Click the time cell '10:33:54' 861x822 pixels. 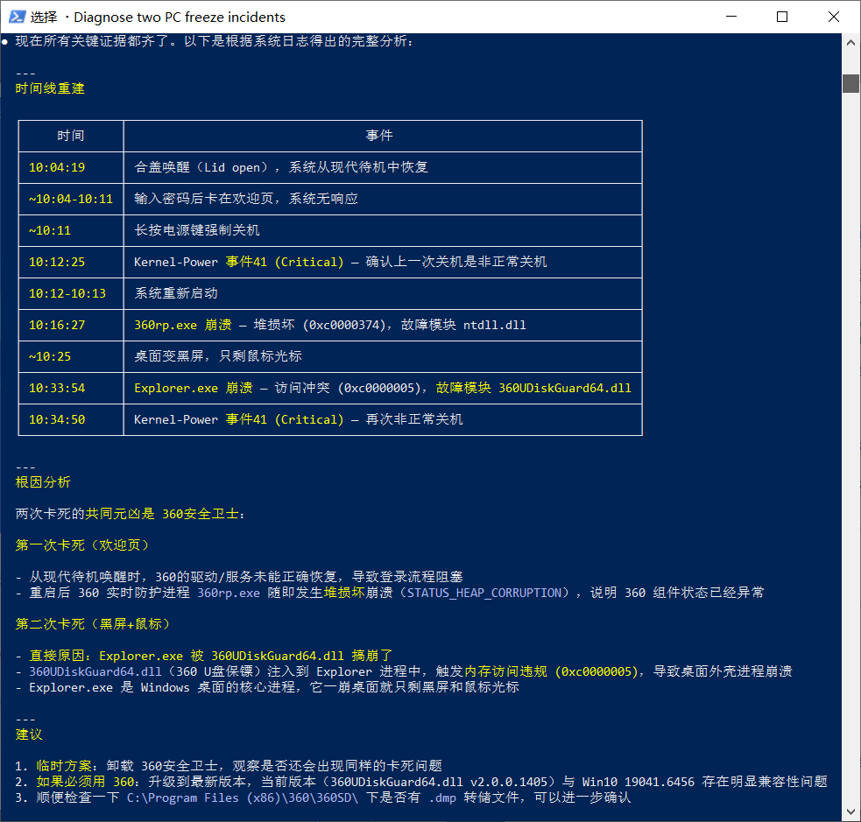pos(57,388)
